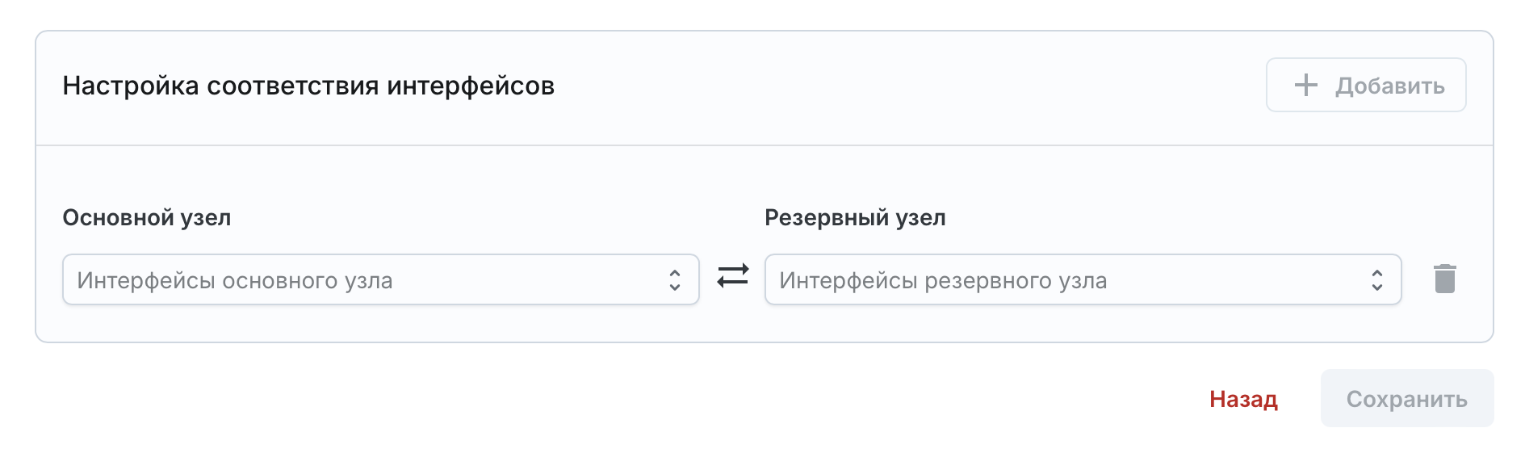Click the swap arrows icon between nodes
This screenshot has height=449, width=1525.
point(732,276)
